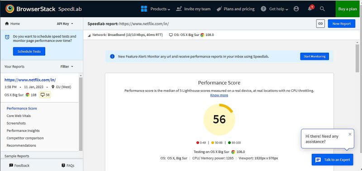Screen dimensions: 362x171
Task: Open Plans and pricing link
Action: 239,9
